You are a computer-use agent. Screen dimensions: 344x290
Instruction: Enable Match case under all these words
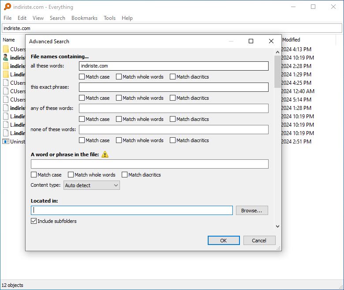(82, 77)
